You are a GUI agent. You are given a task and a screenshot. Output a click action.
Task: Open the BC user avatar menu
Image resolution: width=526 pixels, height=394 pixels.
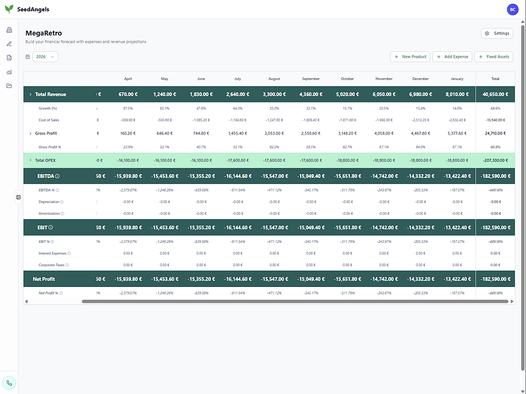click(x=512, y=9)
